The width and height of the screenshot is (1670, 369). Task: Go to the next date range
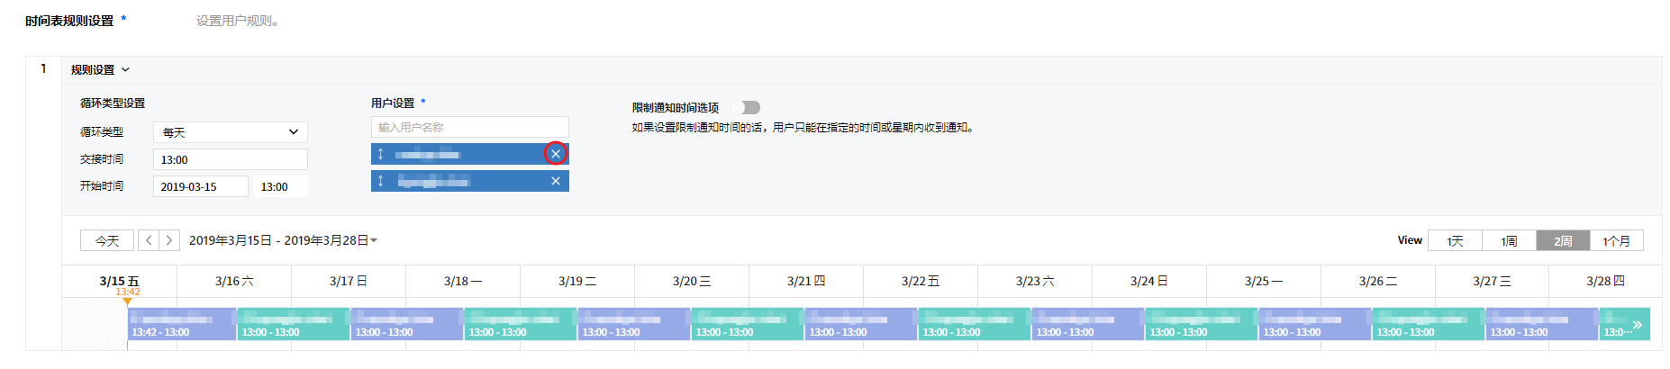pos(168,240)
